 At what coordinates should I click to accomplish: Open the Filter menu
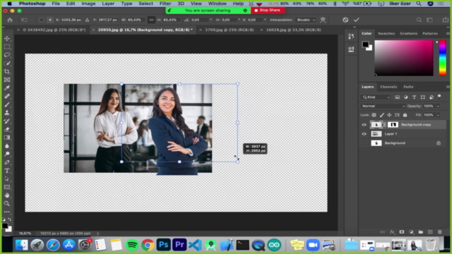(165, 4)
